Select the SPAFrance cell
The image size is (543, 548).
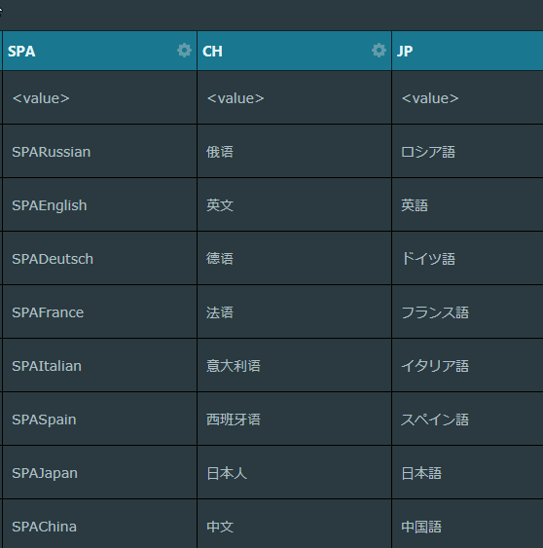point(99,311)
